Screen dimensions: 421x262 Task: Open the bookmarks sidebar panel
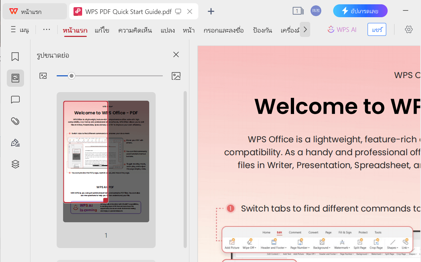coord(15,57)
